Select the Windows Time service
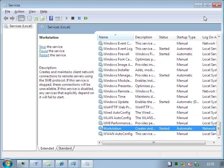 click(x=157, y=97)
